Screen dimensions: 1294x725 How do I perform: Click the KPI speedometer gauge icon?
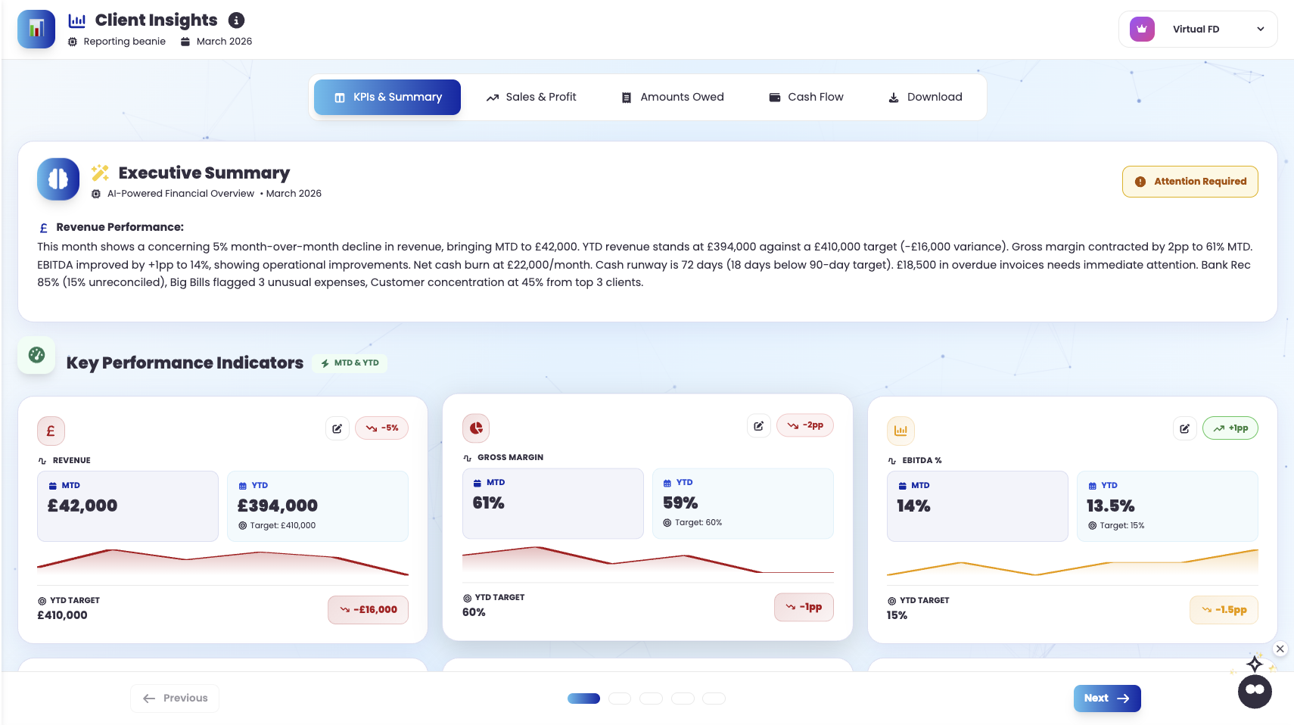coord(36,355)
